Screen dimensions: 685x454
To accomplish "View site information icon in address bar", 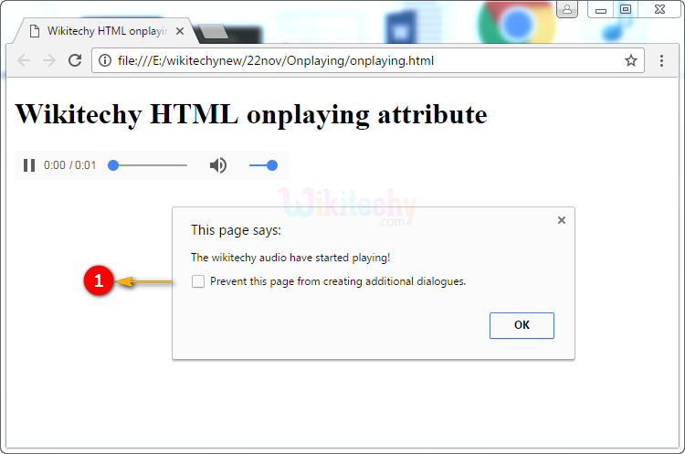I will [x=105, y=61].
